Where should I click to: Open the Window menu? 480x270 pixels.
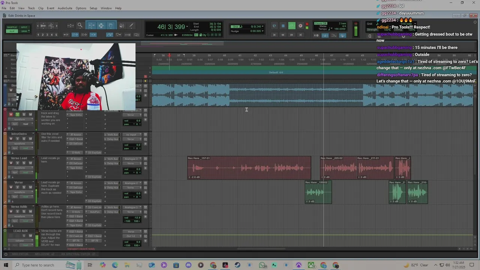click(x=106, y=8)
